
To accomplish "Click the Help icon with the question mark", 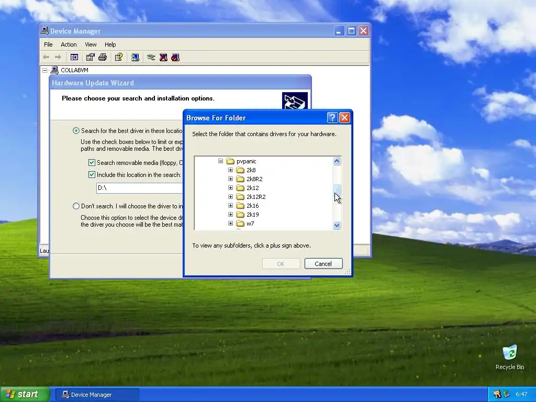I will coord(119,58).
